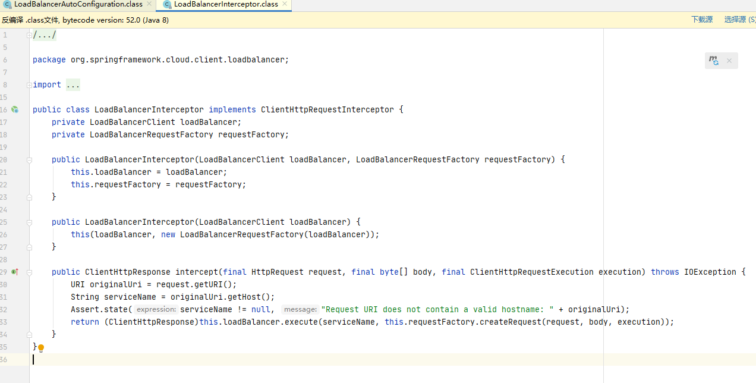Viewport: 756px width, 383px height.
Task: Click class file icon on LoadBalancerAutoConfiguration tab
Action: (x=7, y=4)
